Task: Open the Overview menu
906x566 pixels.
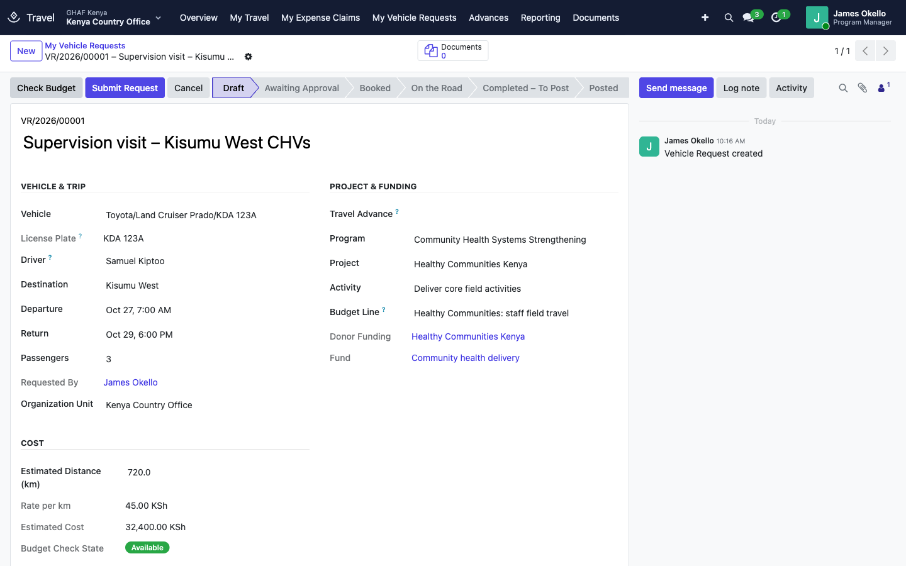Action: 199,18
